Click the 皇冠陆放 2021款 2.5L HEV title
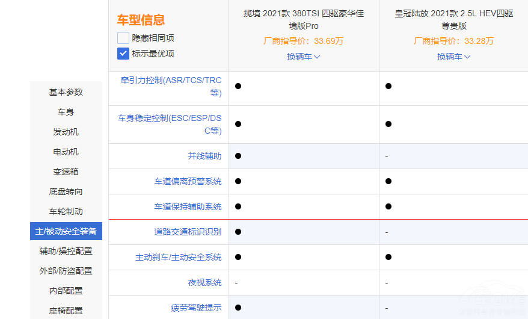This screenshot has height=319, width=528. [x=454, y=19]
